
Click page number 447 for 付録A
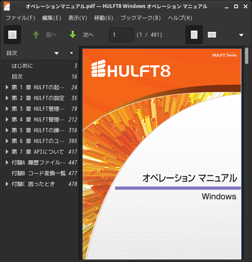click(x=73, y=162)
